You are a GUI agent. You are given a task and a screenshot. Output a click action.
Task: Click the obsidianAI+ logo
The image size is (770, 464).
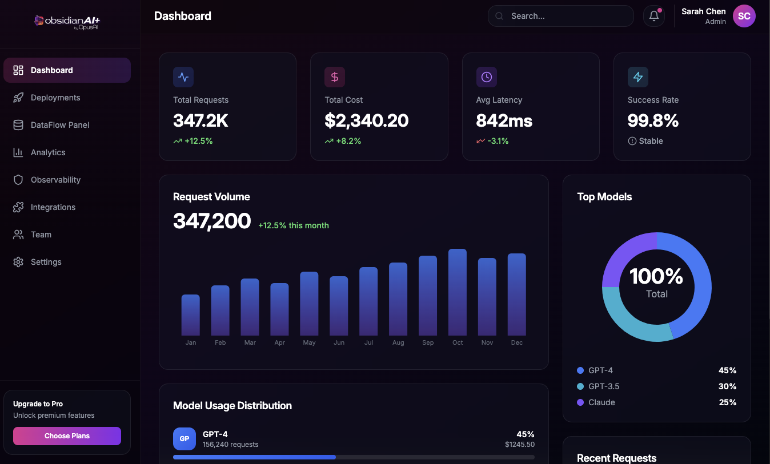[67, 21]
